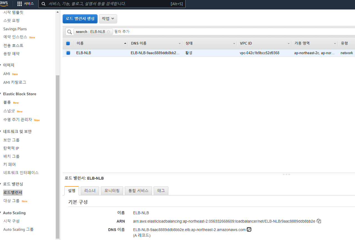355x240 pixels.
Task: Open 스팟 요청 in sidebar
Action: (x=11, y=21)
